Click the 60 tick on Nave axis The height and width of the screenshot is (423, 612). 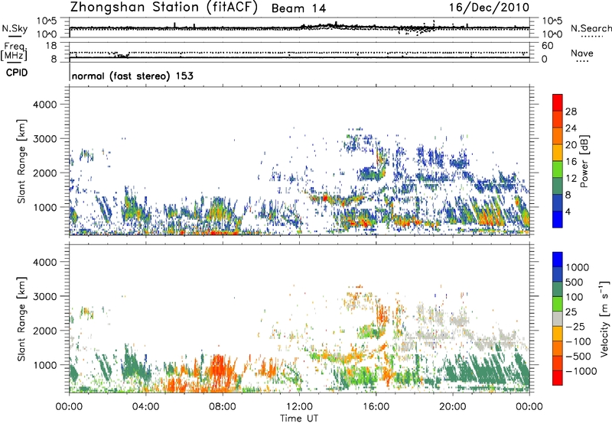(x=547, y=46)
